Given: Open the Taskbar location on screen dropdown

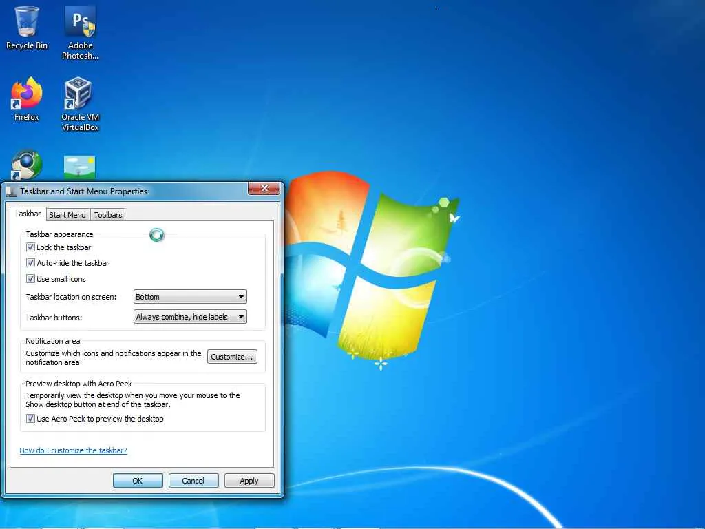Looking at the screenshot, I should tap(190, 296).
